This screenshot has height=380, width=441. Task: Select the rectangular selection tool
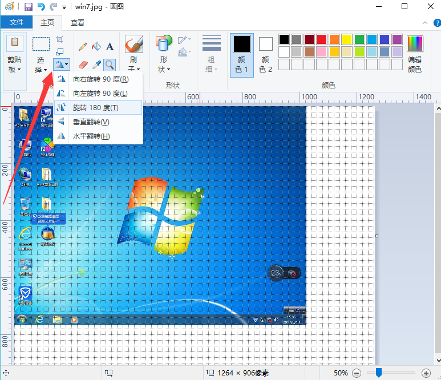point(41,44)
